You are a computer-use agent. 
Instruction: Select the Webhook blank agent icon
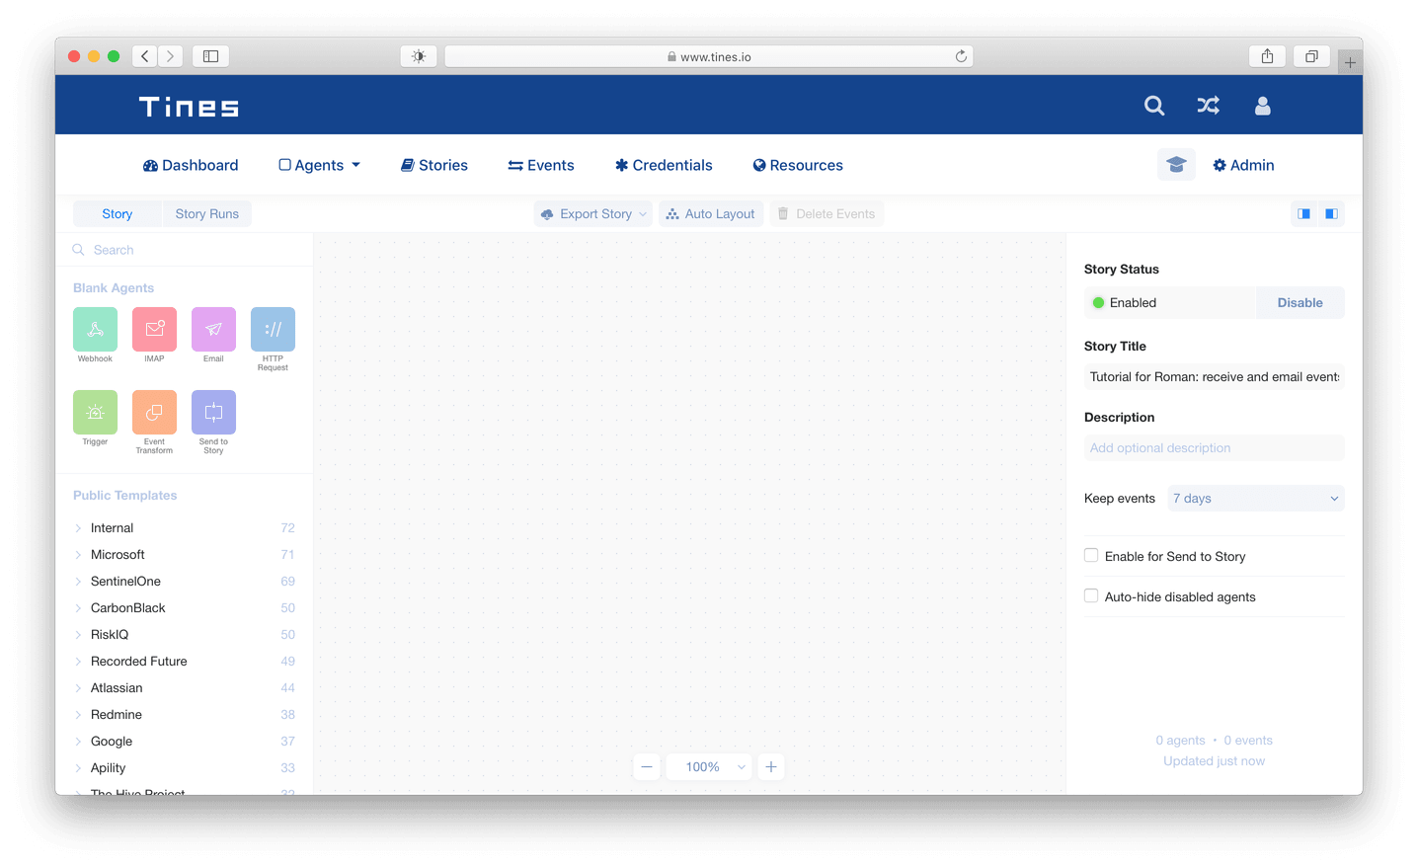[95, 330]
